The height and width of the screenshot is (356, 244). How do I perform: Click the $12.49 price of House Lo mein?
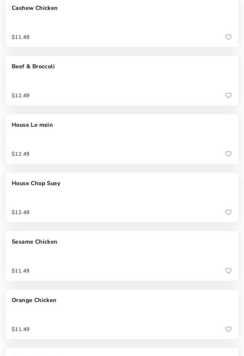click(x=21, y=154)
